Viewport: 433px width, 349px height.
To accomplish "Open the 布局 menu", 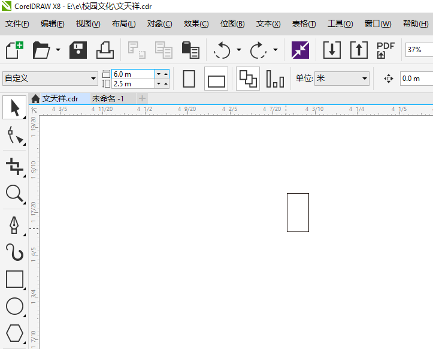I will (124, 24).
